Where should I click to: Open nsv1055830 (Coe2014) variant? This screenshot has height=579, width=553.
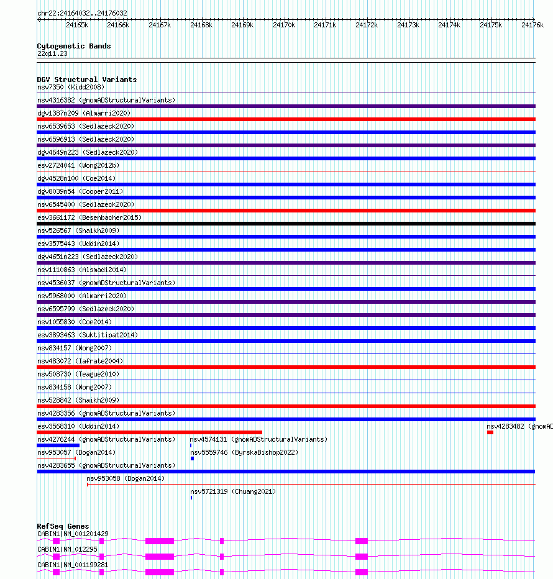click(x=75, y=322)
